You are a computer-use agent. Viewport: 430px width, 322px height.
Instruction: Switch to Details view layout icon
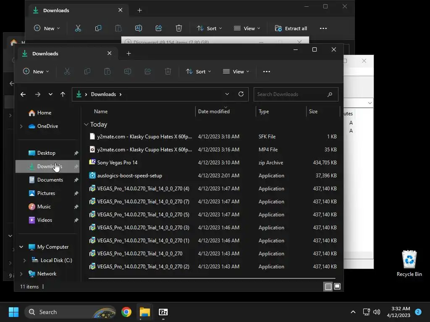coord(328,287)
